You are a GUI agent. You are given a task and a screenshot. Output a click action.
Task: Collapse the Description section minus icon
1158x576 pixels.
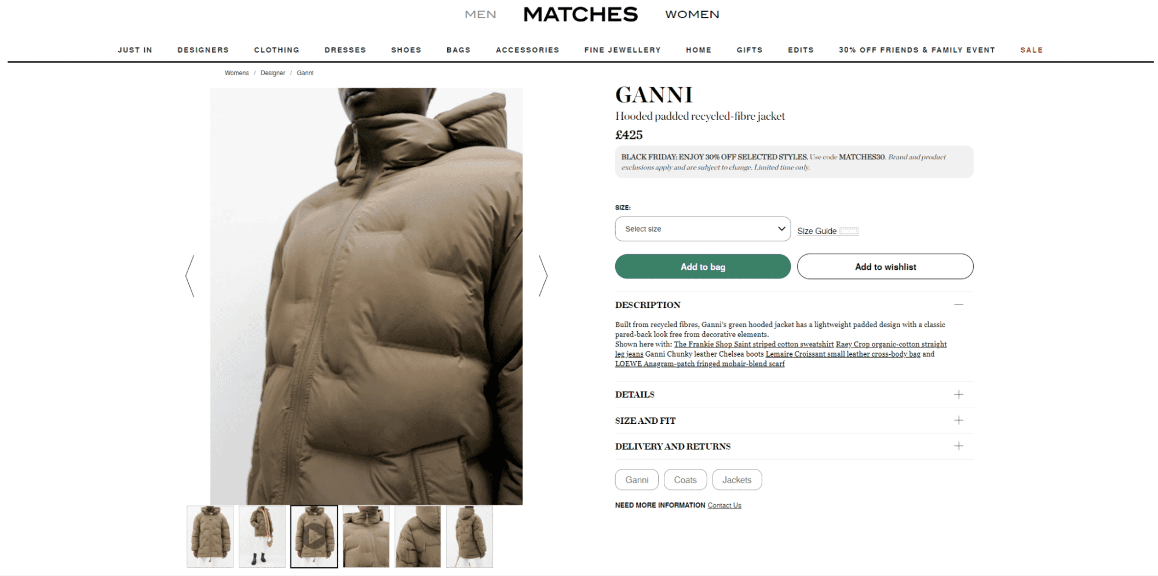coord(959,304)
